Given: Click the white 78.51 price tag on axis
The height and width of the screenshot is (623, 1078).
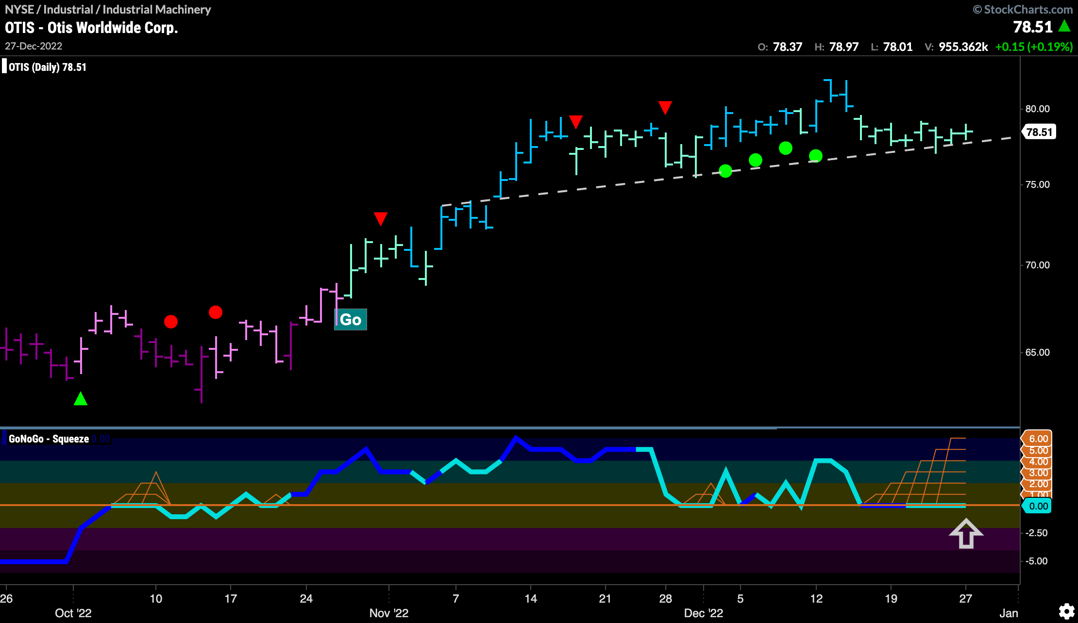Looking at the screenshot, I should (x=1039, y=132).
